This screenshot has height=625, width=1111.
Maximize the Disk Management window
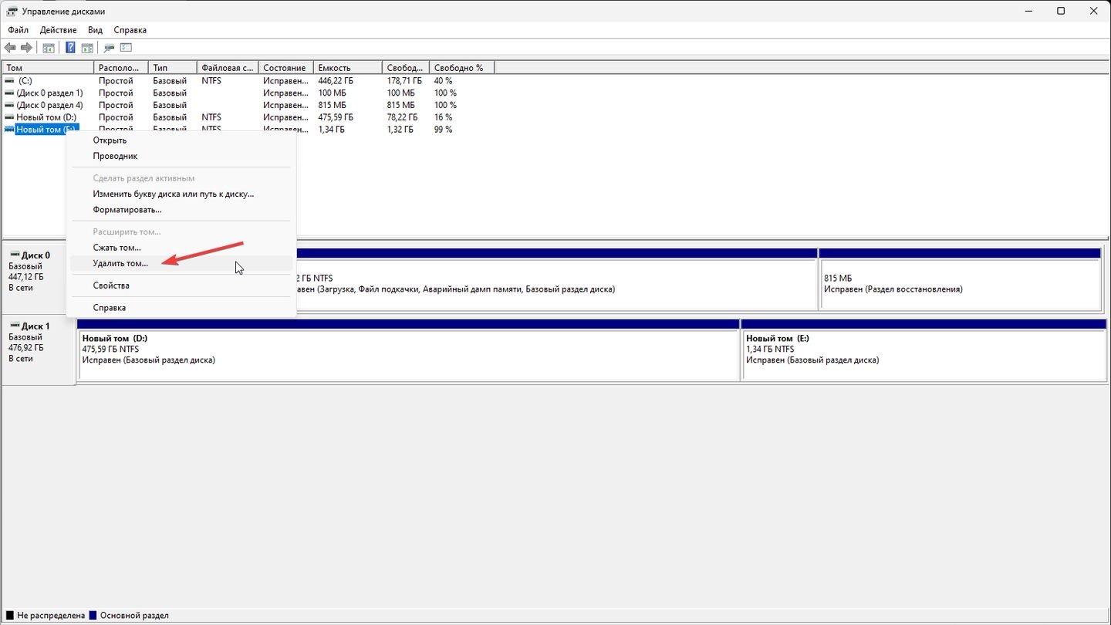click(1061, 12)
